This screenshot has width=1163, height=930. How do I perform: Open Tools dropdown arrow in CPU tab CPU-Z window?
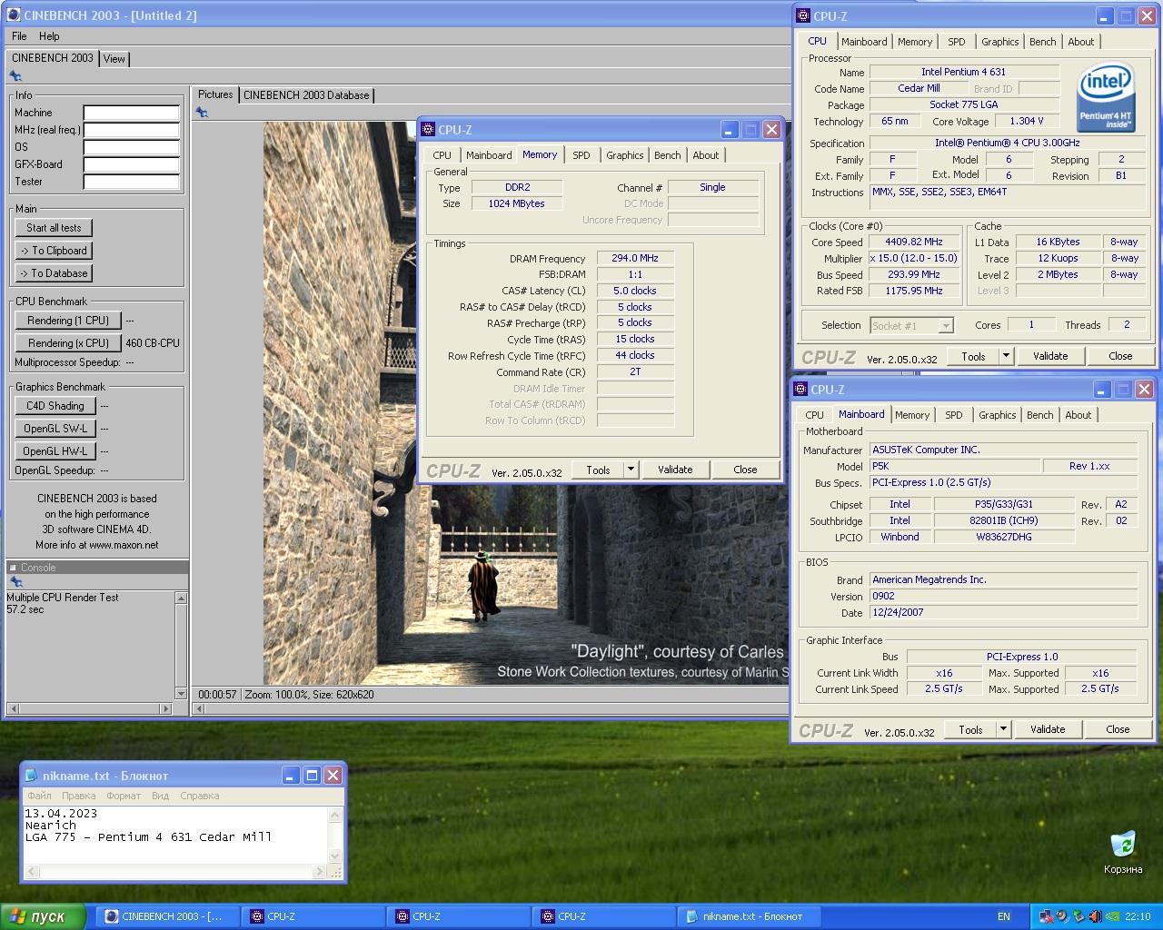tap(1006, 356)
